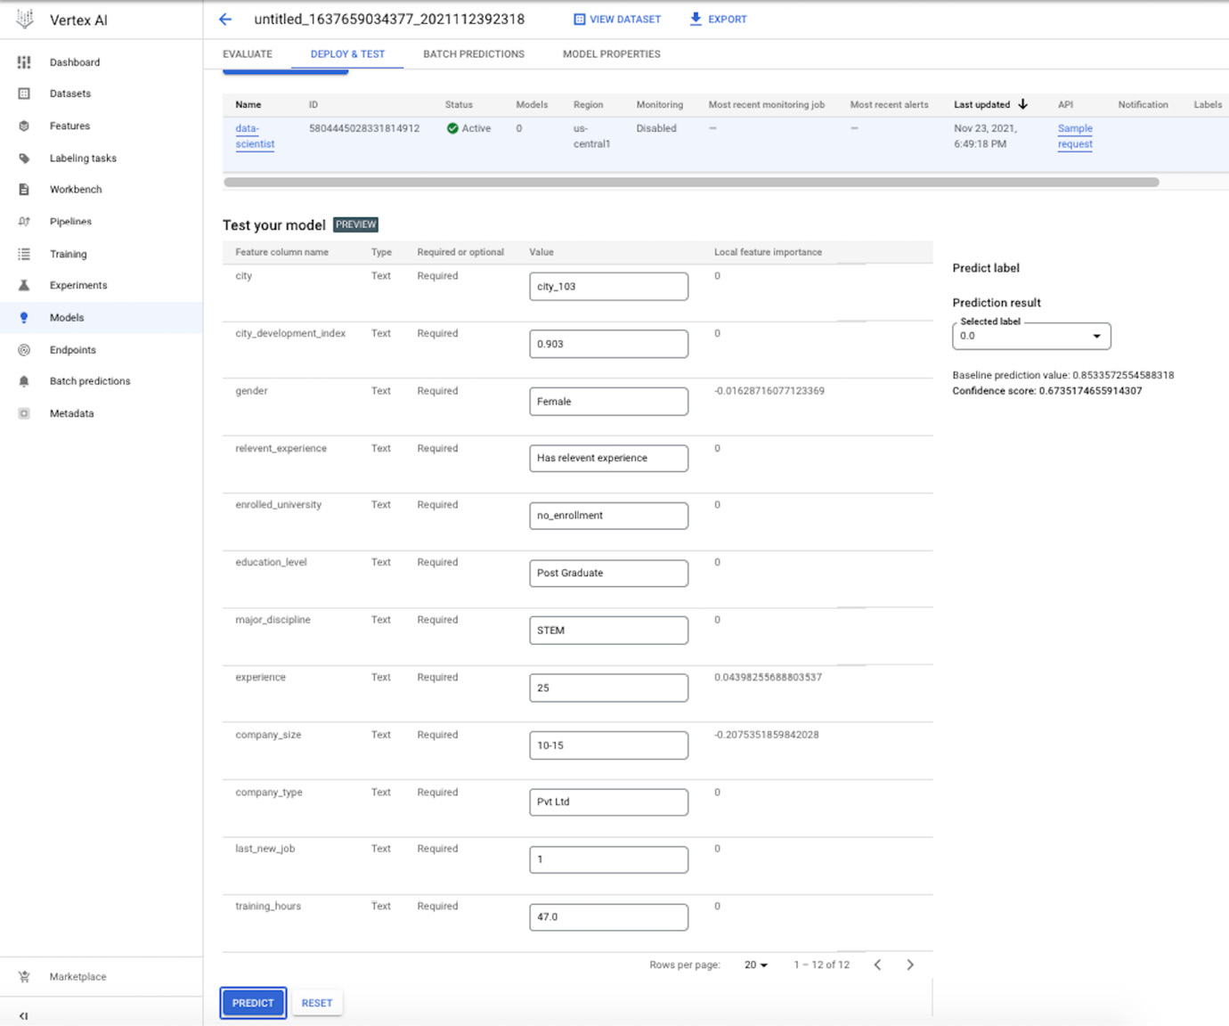Click the Metadata icon in sidebar

coord(24,413)
